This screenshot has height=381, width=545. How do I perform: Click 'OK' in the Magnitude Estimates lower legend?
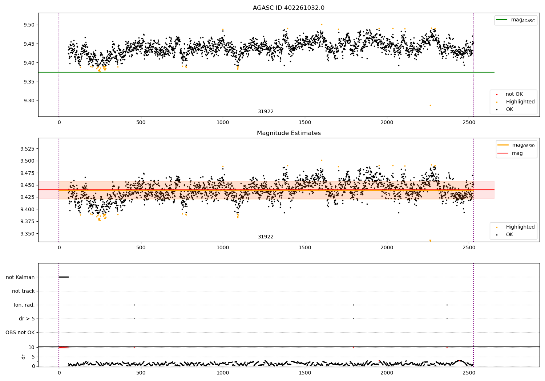tap(509, 235)
